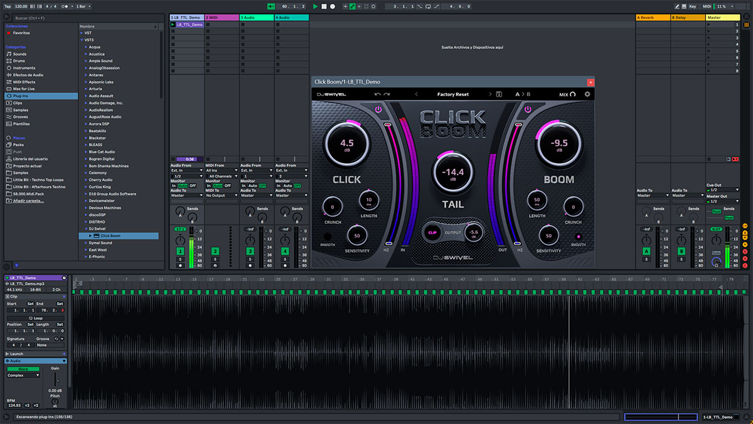Collapse the DJ Swivel folder

86,229
